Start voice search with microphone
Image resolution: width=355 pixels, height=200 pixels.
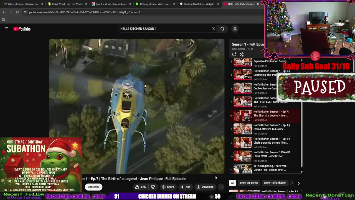pos(235,29)
